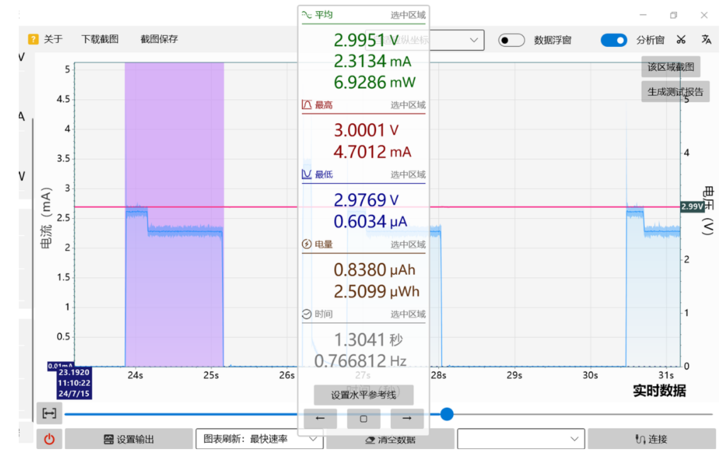Click the 清空数据 button
The width and height of the screenshot is (720, 450).
(x=390, y=440)
